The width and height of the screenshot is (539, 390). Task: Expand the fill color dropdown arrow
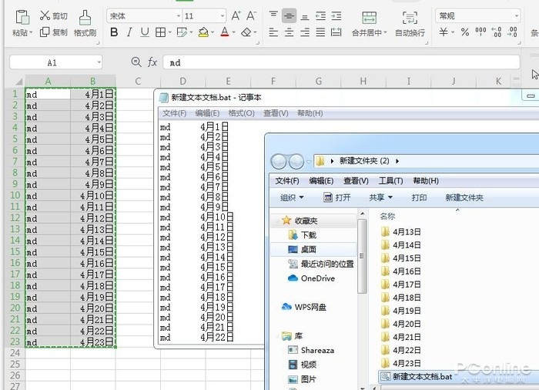[x=213, y=32]
